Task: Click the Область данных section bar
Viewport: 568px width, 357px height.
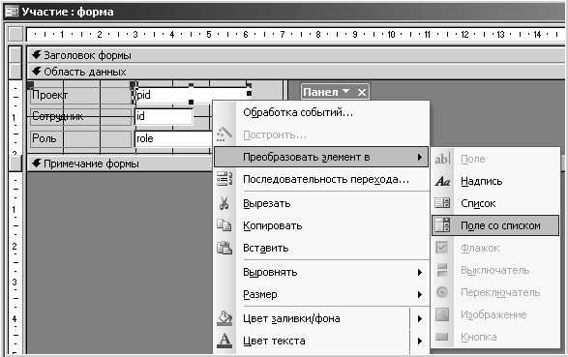Action: pos(297,72)
